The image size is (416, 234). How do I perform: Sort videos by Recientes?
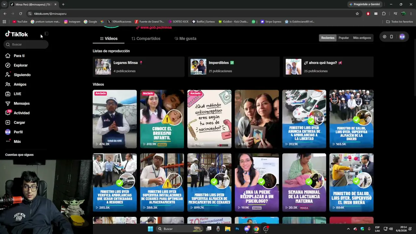(x=328, y=38)
